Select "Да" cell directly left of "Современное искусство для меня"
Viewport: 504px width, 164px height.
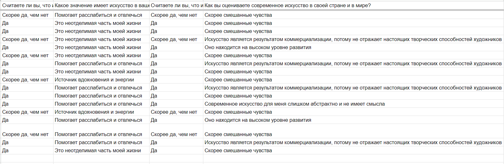(x=176, y=104)
